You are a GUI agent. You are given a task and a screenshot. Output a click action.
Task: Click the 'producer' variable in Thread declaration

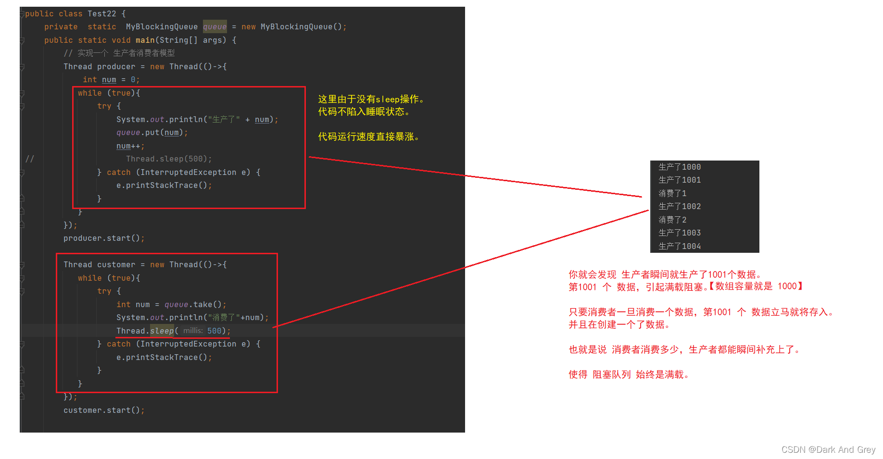[116, 67]
